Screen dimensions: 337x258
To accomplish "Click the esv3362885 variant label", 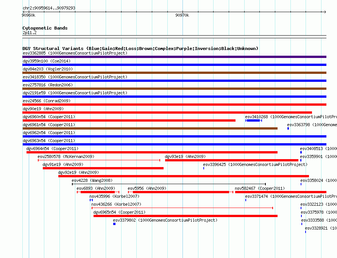I will click(x=75, y=53).
